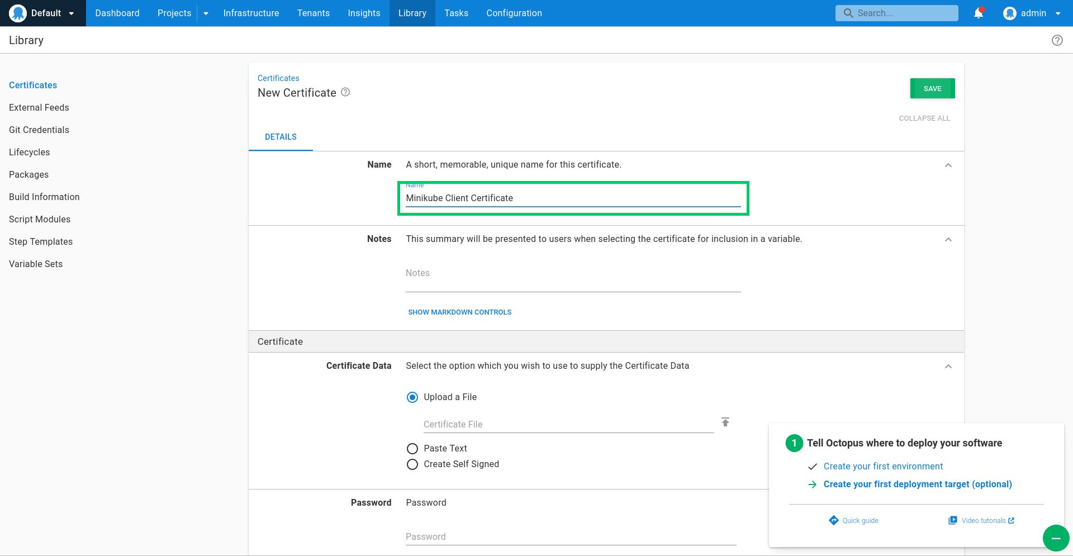
Task: Minimize the getting started panel
Action: tap(1056, 538)
